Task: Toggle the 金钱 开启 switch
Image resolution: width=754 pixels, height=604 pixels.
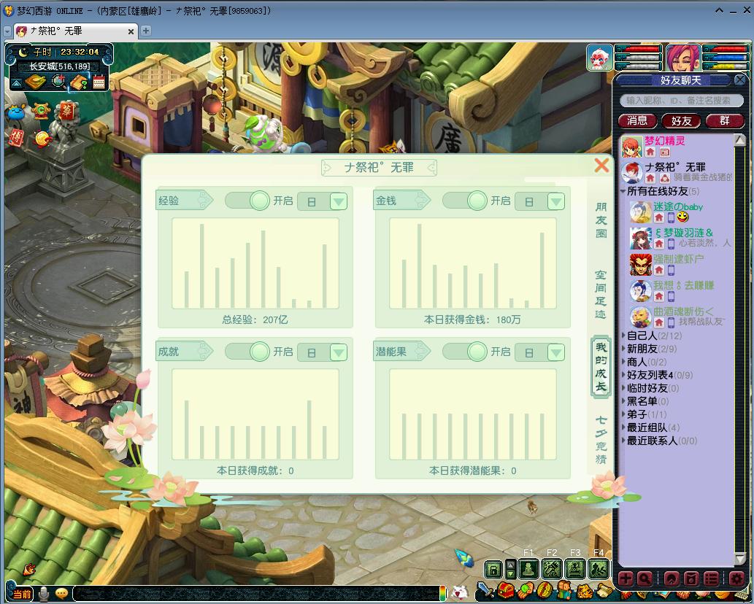Action: (x=465, y=201)
